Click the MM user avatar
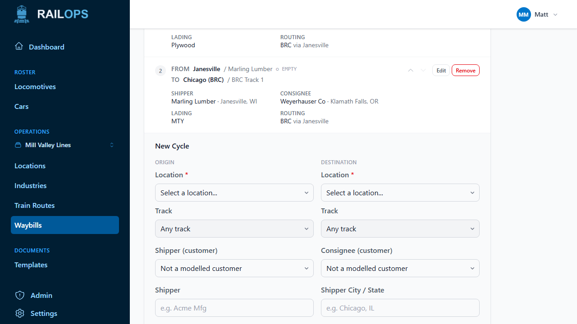Viewport: 577px width, 324px height. [x=524, y=14]
